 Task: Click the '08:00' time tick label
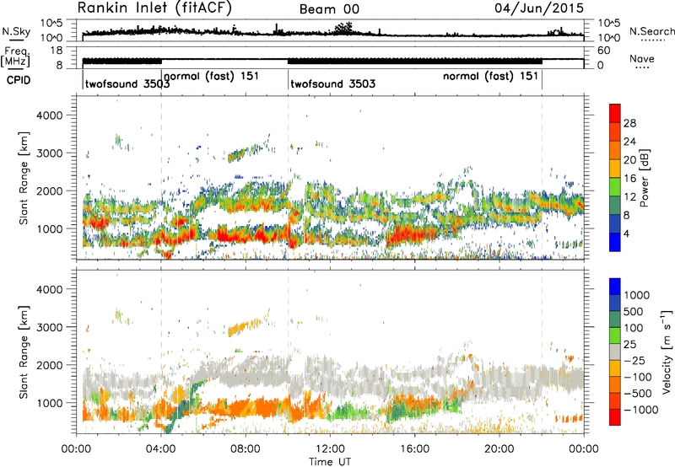click(246, 449)
